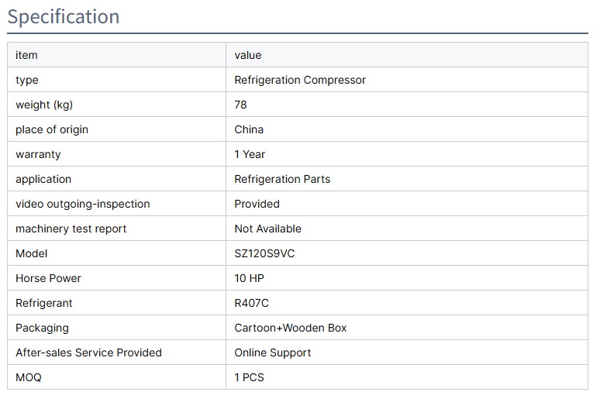Click the 'type' row label
Image resolution: width=600 pixels, height=399 pixels.
[x=26, y=80]
